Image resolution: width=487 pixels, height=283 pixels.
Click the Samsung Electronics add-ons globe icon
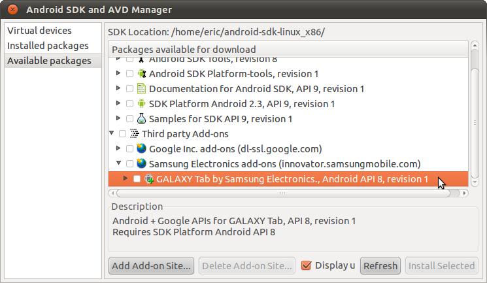tap(141, 163)
